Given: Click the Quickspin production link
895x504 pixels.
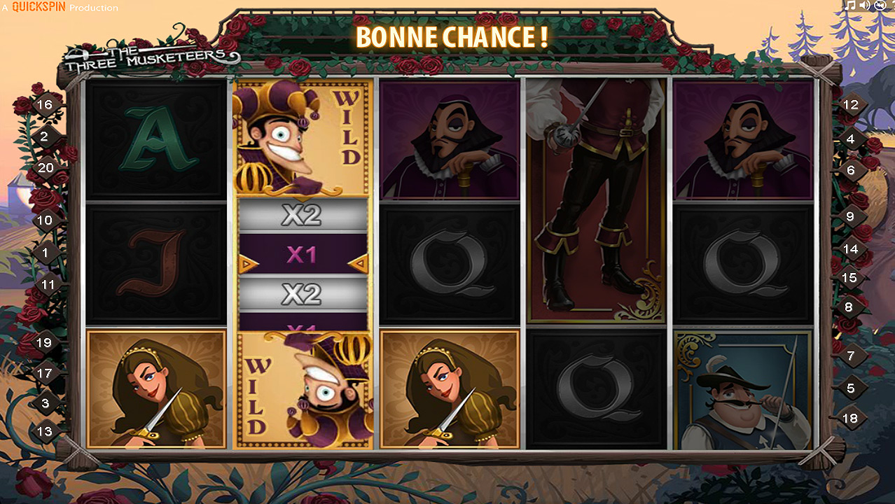Looking at the screenshot, I should coord(60,7).
